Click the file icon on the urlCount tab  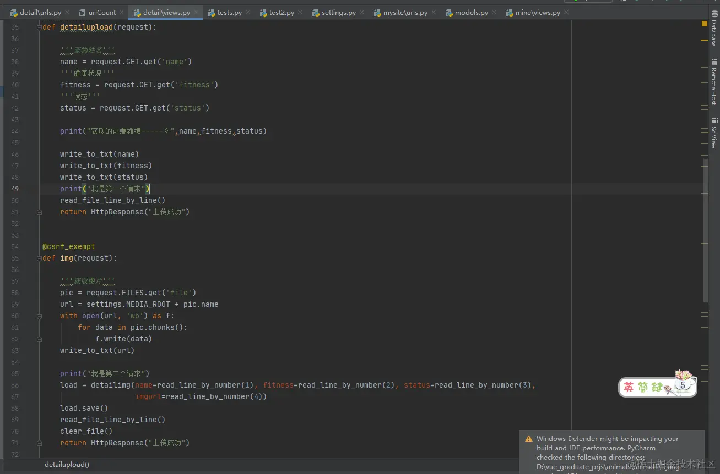pos(82,13)
